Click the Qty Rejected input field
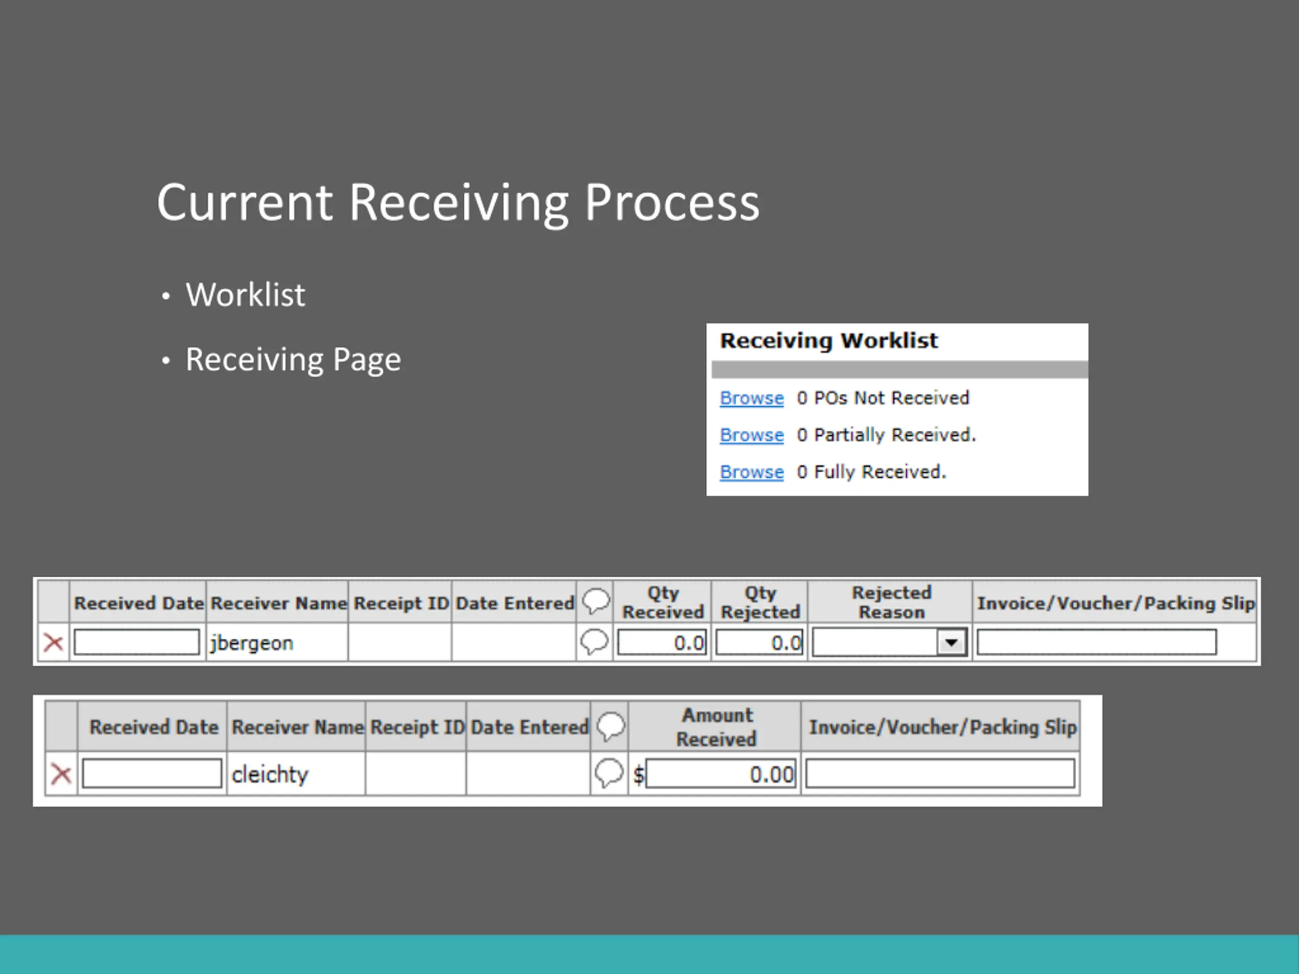 (759, 643)
